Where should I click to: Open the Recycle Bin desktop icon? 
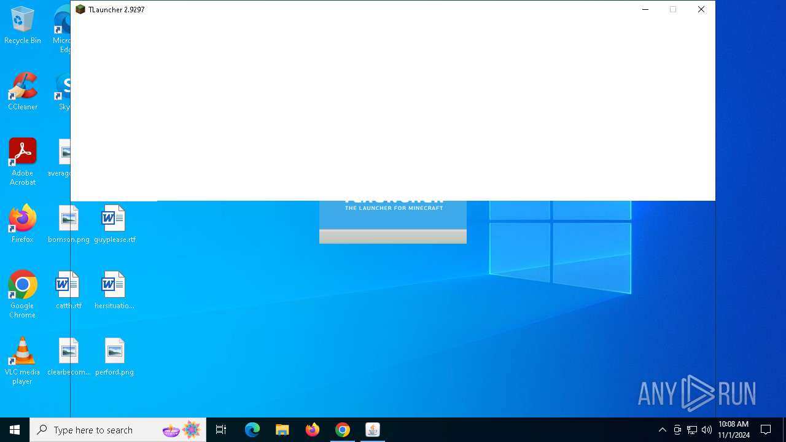pyautogui.click(x=23, y=26)
